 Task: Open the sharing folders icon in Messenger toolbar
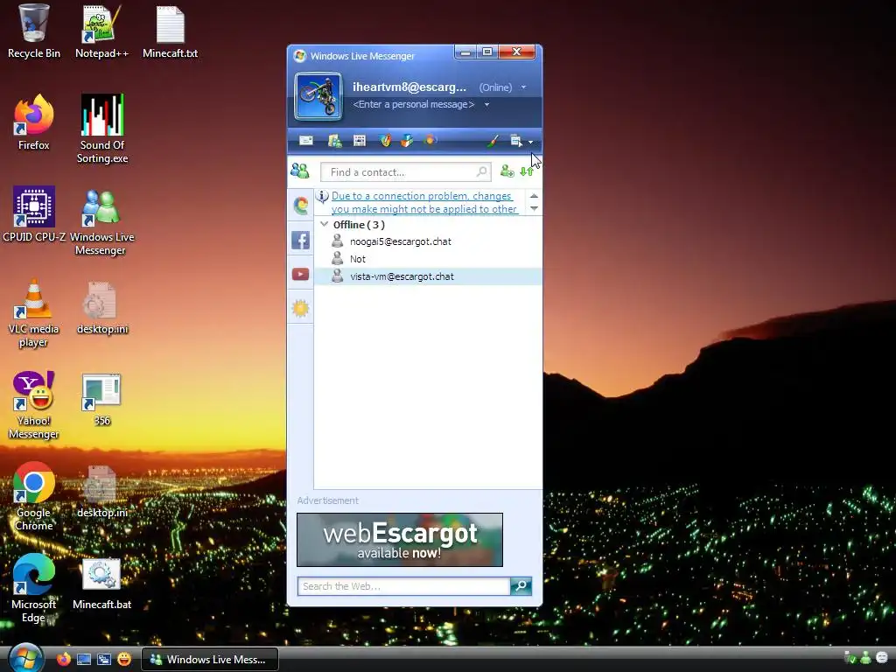point(334,141)
